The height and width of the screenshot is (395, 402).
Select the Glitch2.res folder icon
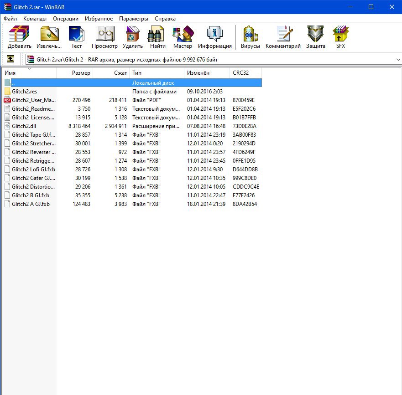[7, 92]
